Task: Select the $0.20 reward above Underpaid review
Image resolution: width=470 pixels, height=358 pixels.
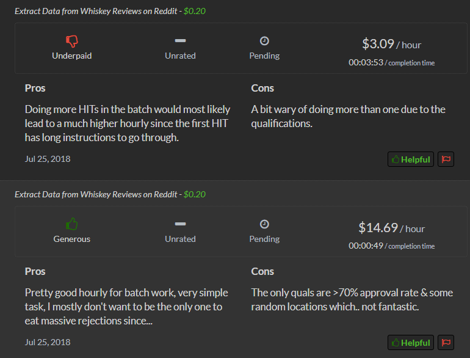Action: tap(195, 11)
